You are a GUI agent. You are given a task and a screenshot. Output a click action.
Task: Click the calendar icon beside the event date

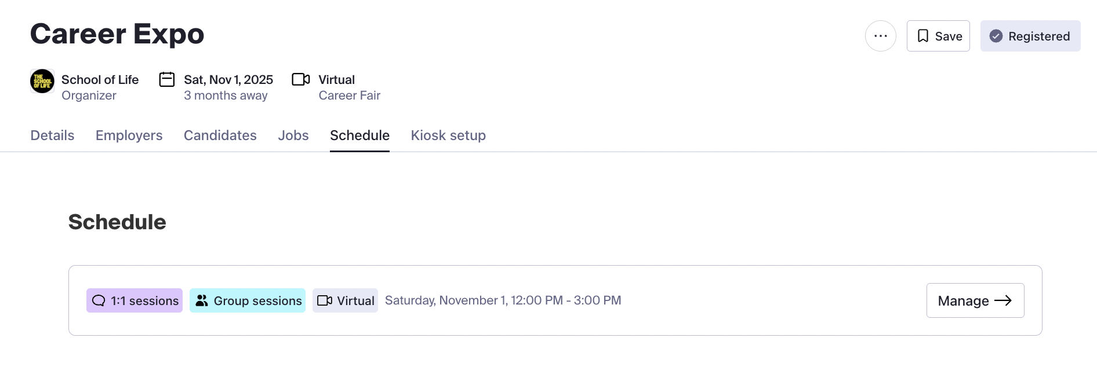[166, 79]
